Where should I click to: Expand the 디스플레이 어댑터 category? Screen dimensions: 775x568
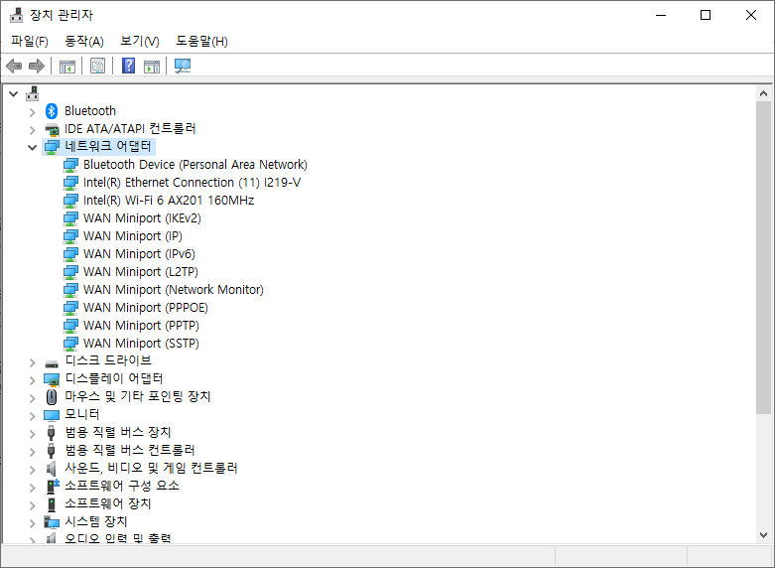[x=32, y=379]
